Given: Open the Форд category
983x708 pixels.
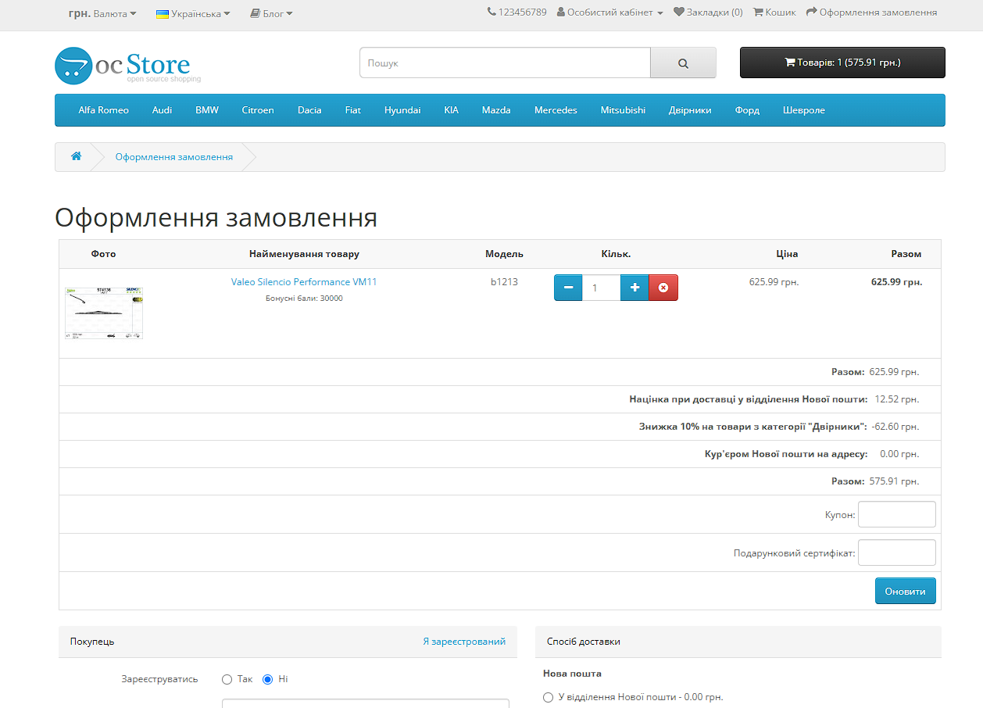Looking at the screenshot, I should (747, 110).
